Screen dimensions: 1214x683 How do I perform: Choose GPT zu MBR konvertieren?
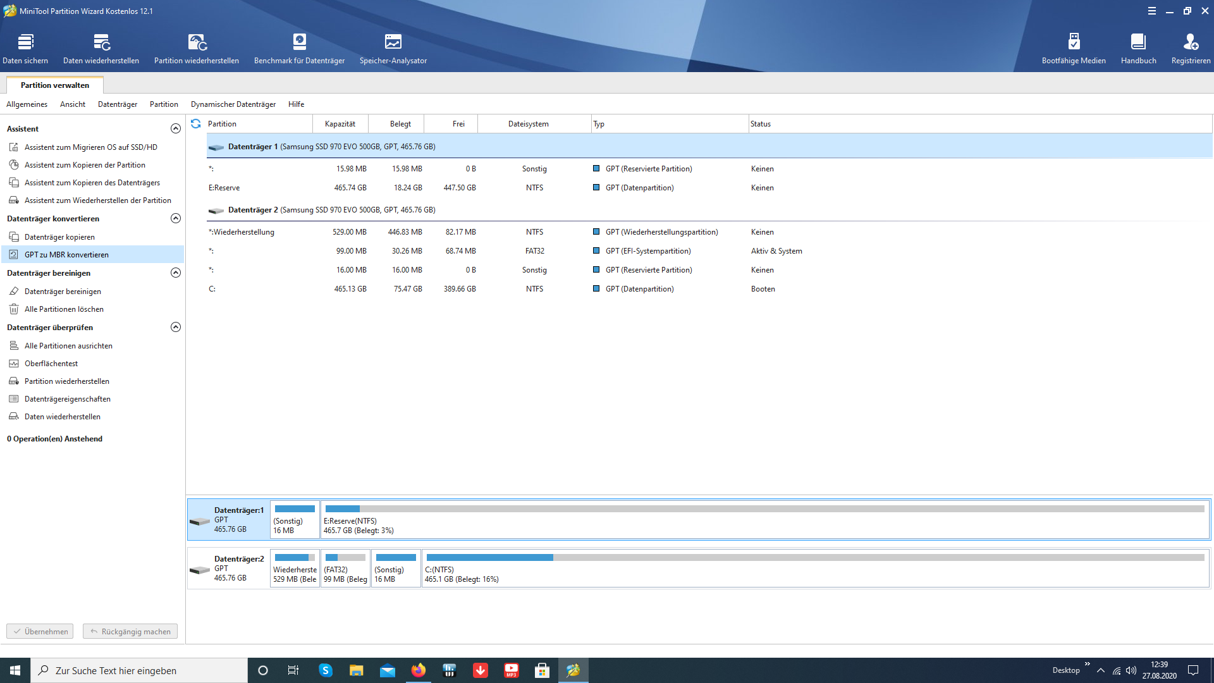pos(92,255)
